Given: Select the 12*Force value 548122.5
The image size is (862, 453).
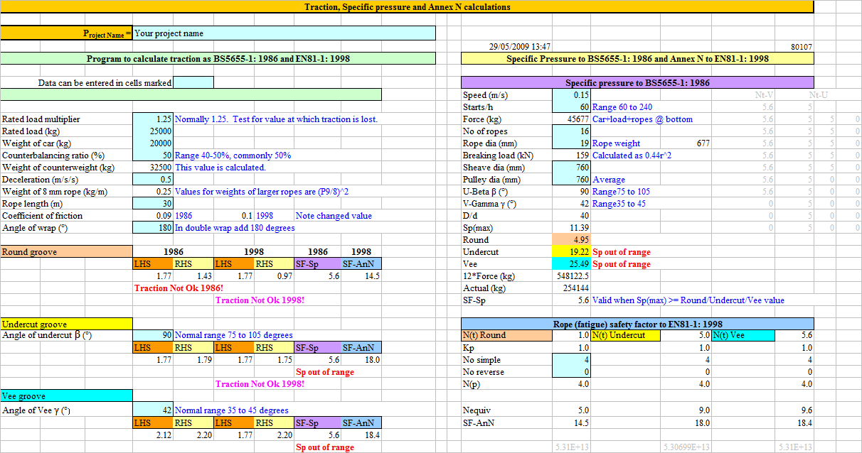Looking at the screenshot, I should pos(571,276).
